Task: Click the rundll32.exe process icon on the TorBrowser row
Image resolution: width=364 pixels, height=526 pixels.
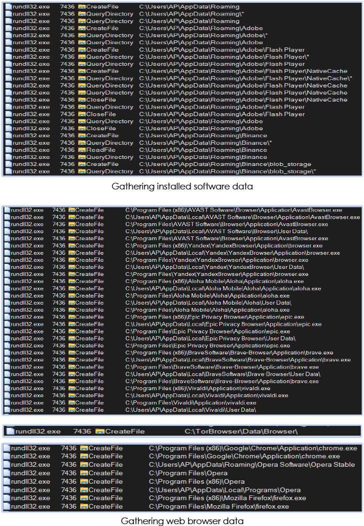Action: [x=10, y=432]
